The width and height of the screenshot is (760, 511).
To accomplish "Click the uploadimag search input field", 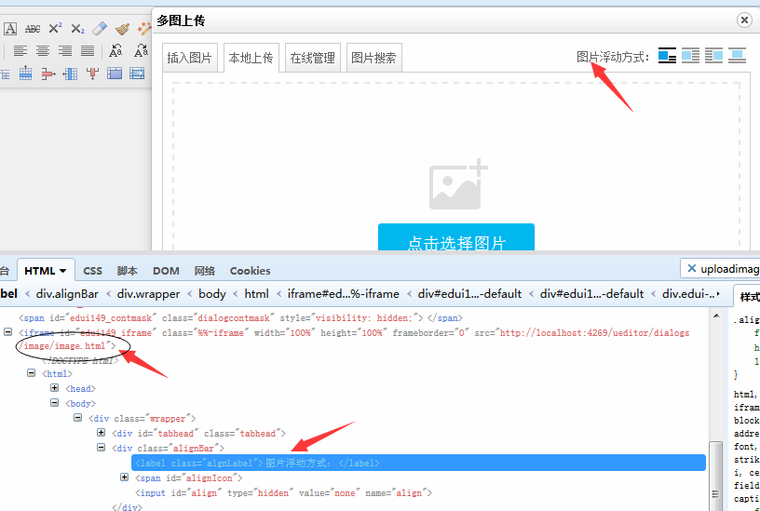I will (720, 269).
